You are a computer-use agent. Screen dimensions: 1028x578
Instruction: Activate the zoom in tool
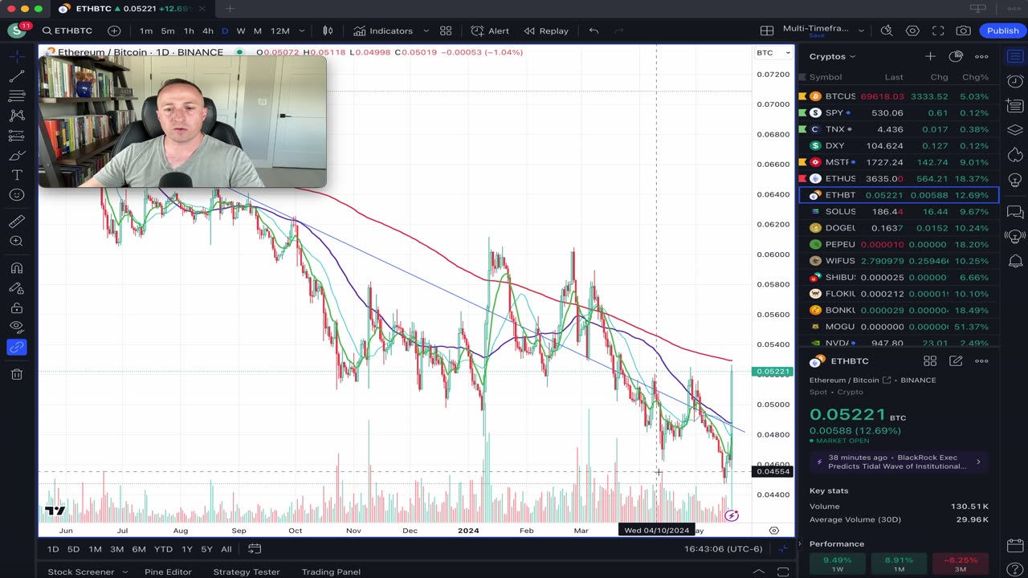[16, 241]
